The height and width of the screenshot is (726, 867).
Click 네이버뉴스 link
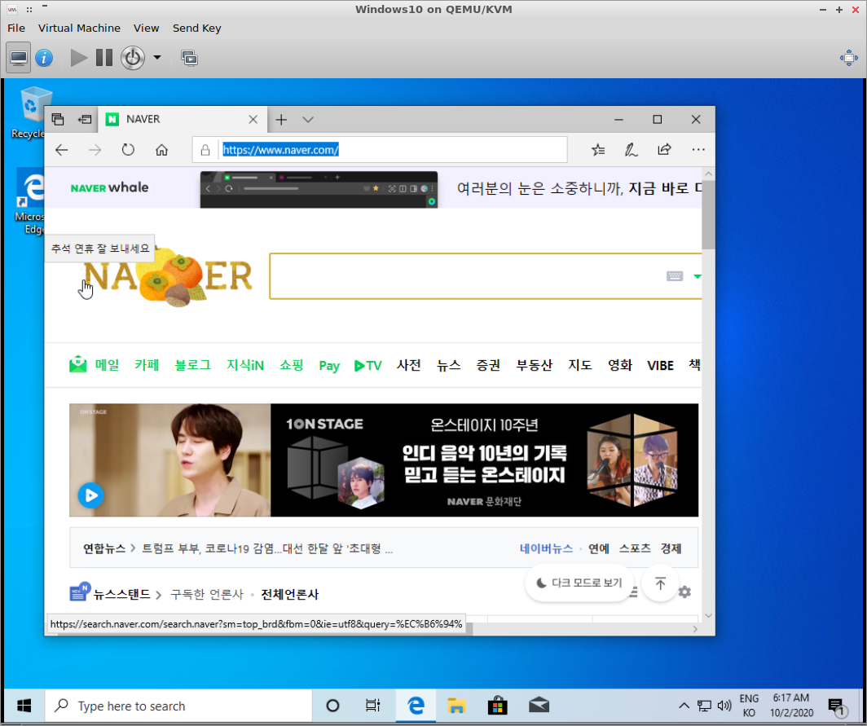[x=546, y=548]
